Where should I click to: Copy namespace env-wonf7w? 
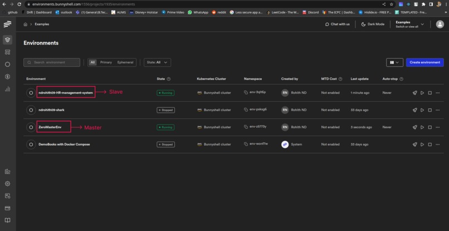[x=246, y=144]
